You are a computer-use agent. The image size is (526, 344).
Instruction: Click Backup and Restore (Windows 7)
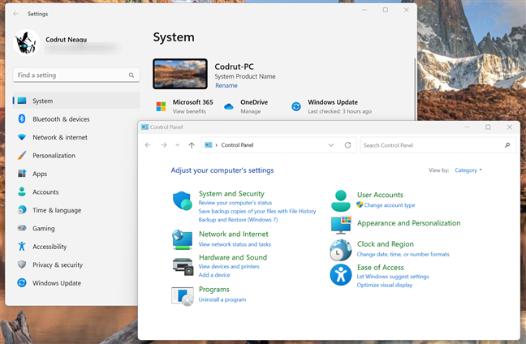(x=238, y=220)
